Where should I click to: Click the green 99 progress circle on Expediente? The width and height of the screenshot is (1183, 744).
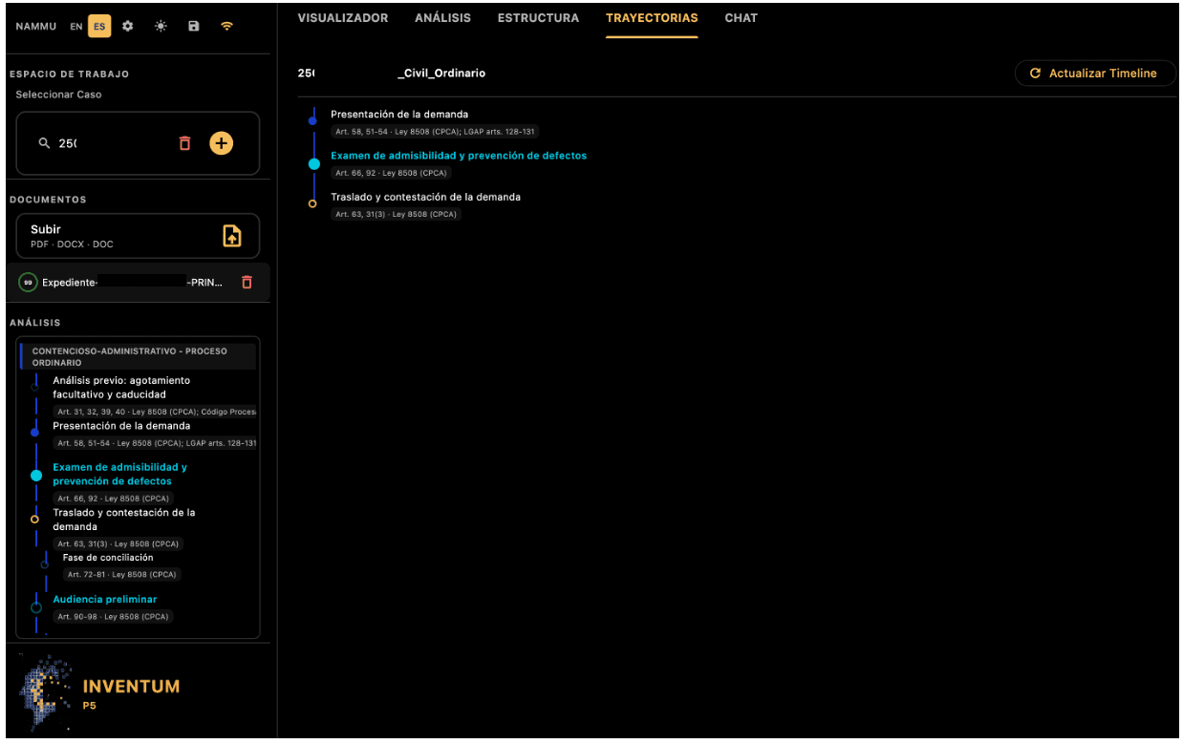coord(29,283)
